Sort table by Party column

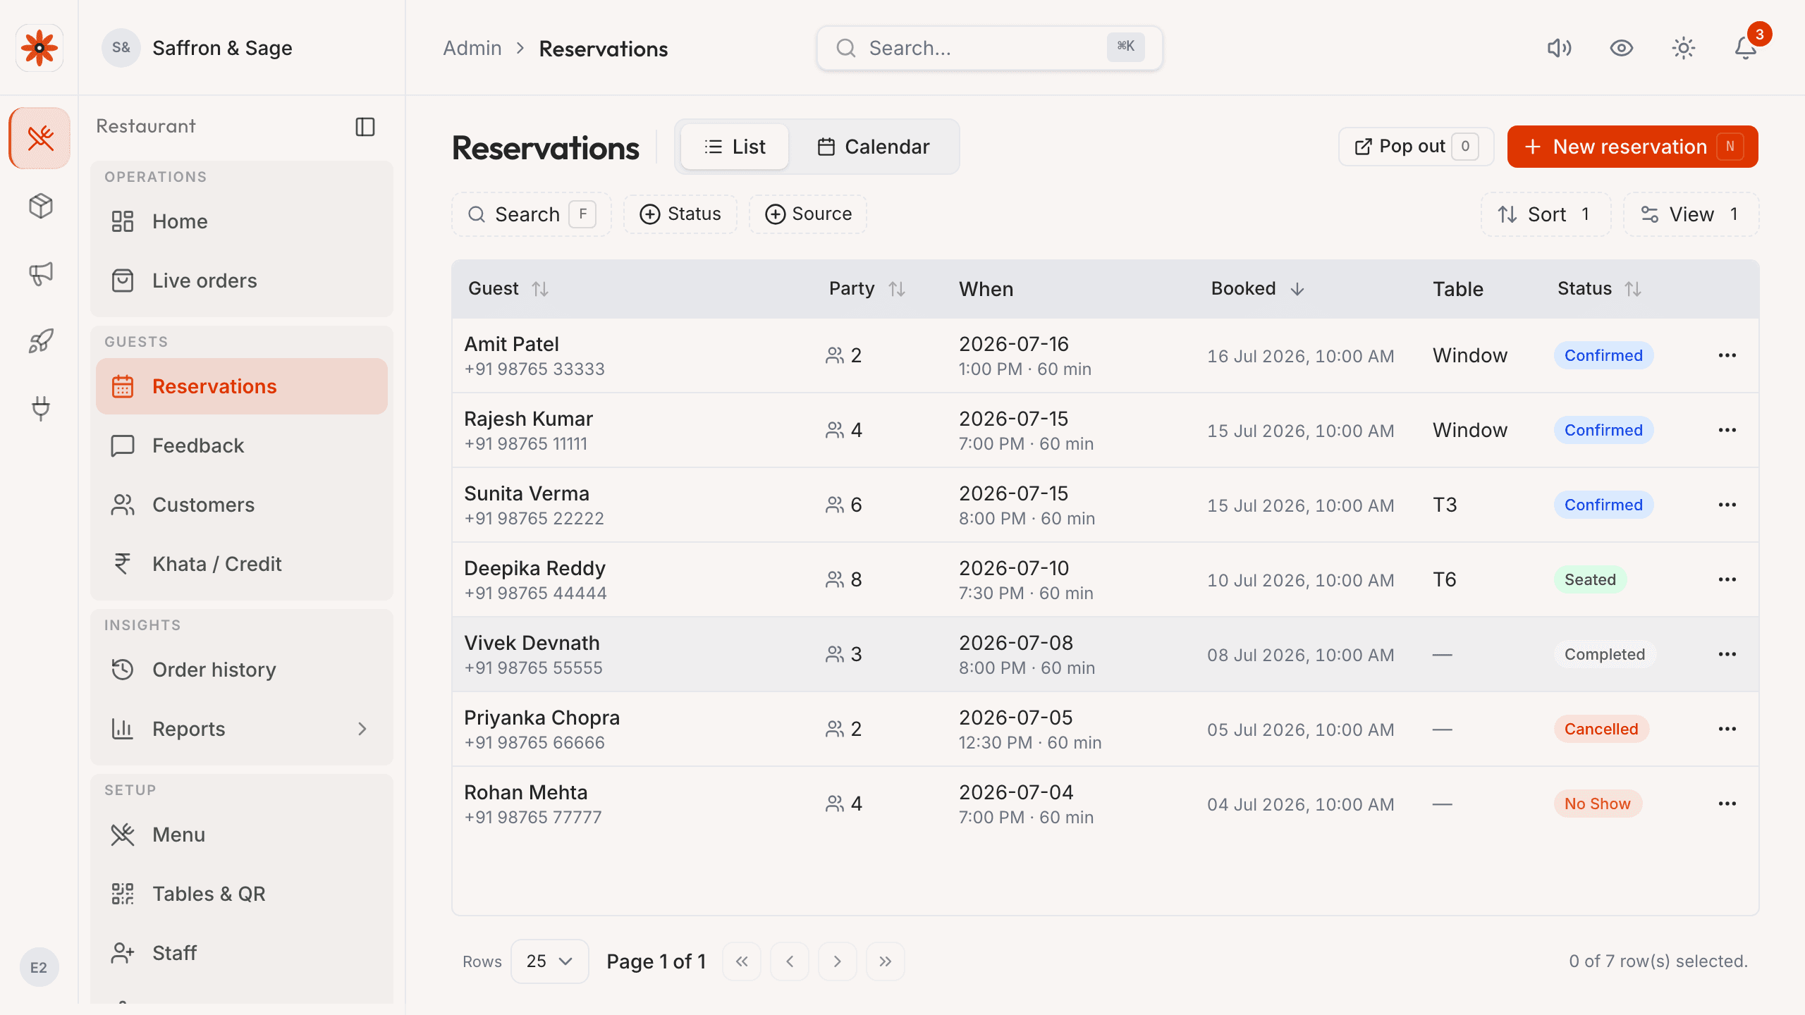coord(867,289)
